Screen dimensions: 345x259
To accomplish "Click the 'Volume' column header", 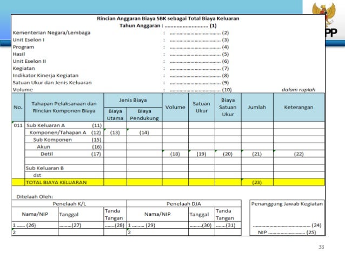I will point(175,108).
